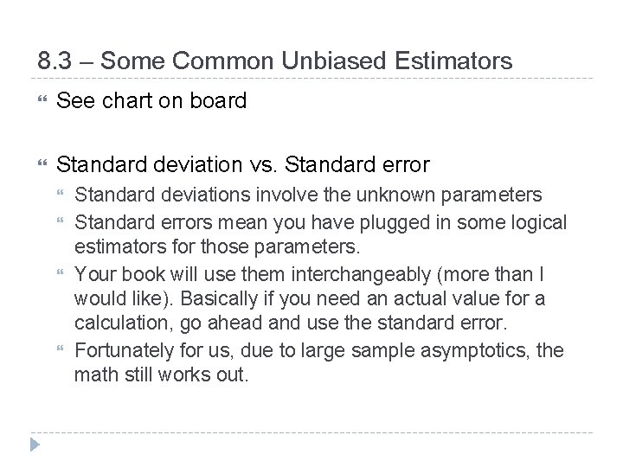Click the line starting 'Standard errors mean you have'
This screenshot has width=623, height=467.
(320, 222)
